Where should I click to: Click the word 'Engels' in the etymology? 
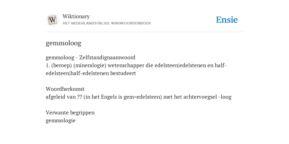tap(109, 97)
